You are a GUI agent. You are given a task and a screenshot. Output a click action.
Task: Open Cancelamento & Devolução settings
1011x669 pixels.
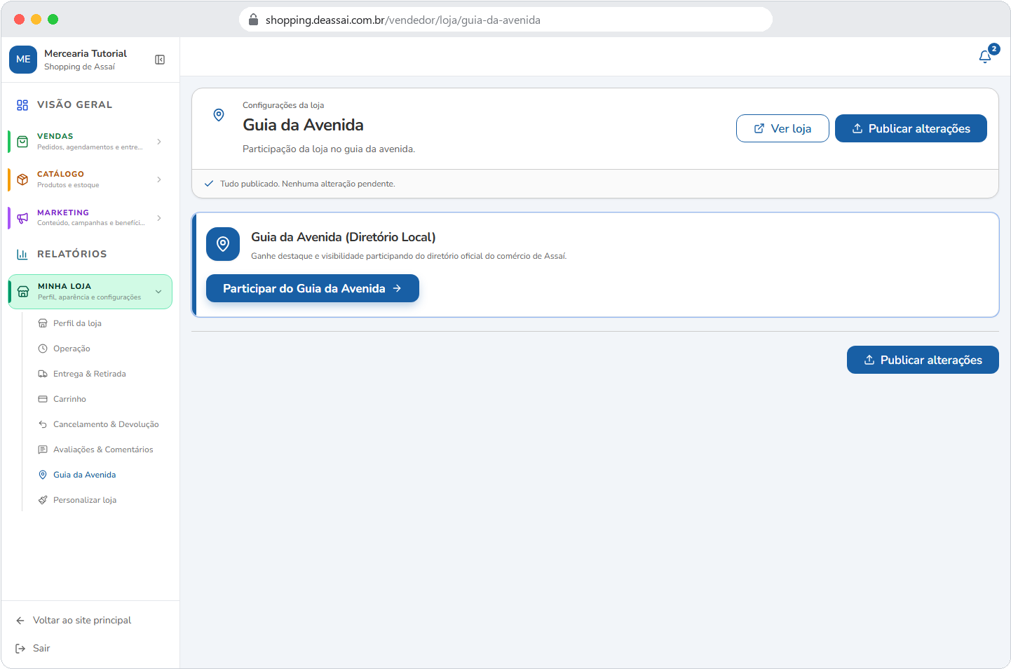point(106,424)
